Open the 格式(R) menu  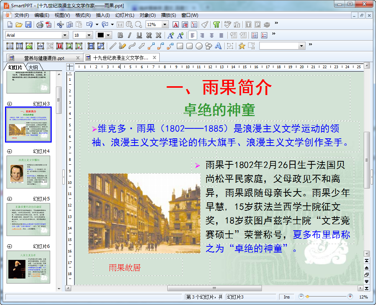[x=83, y=15]
